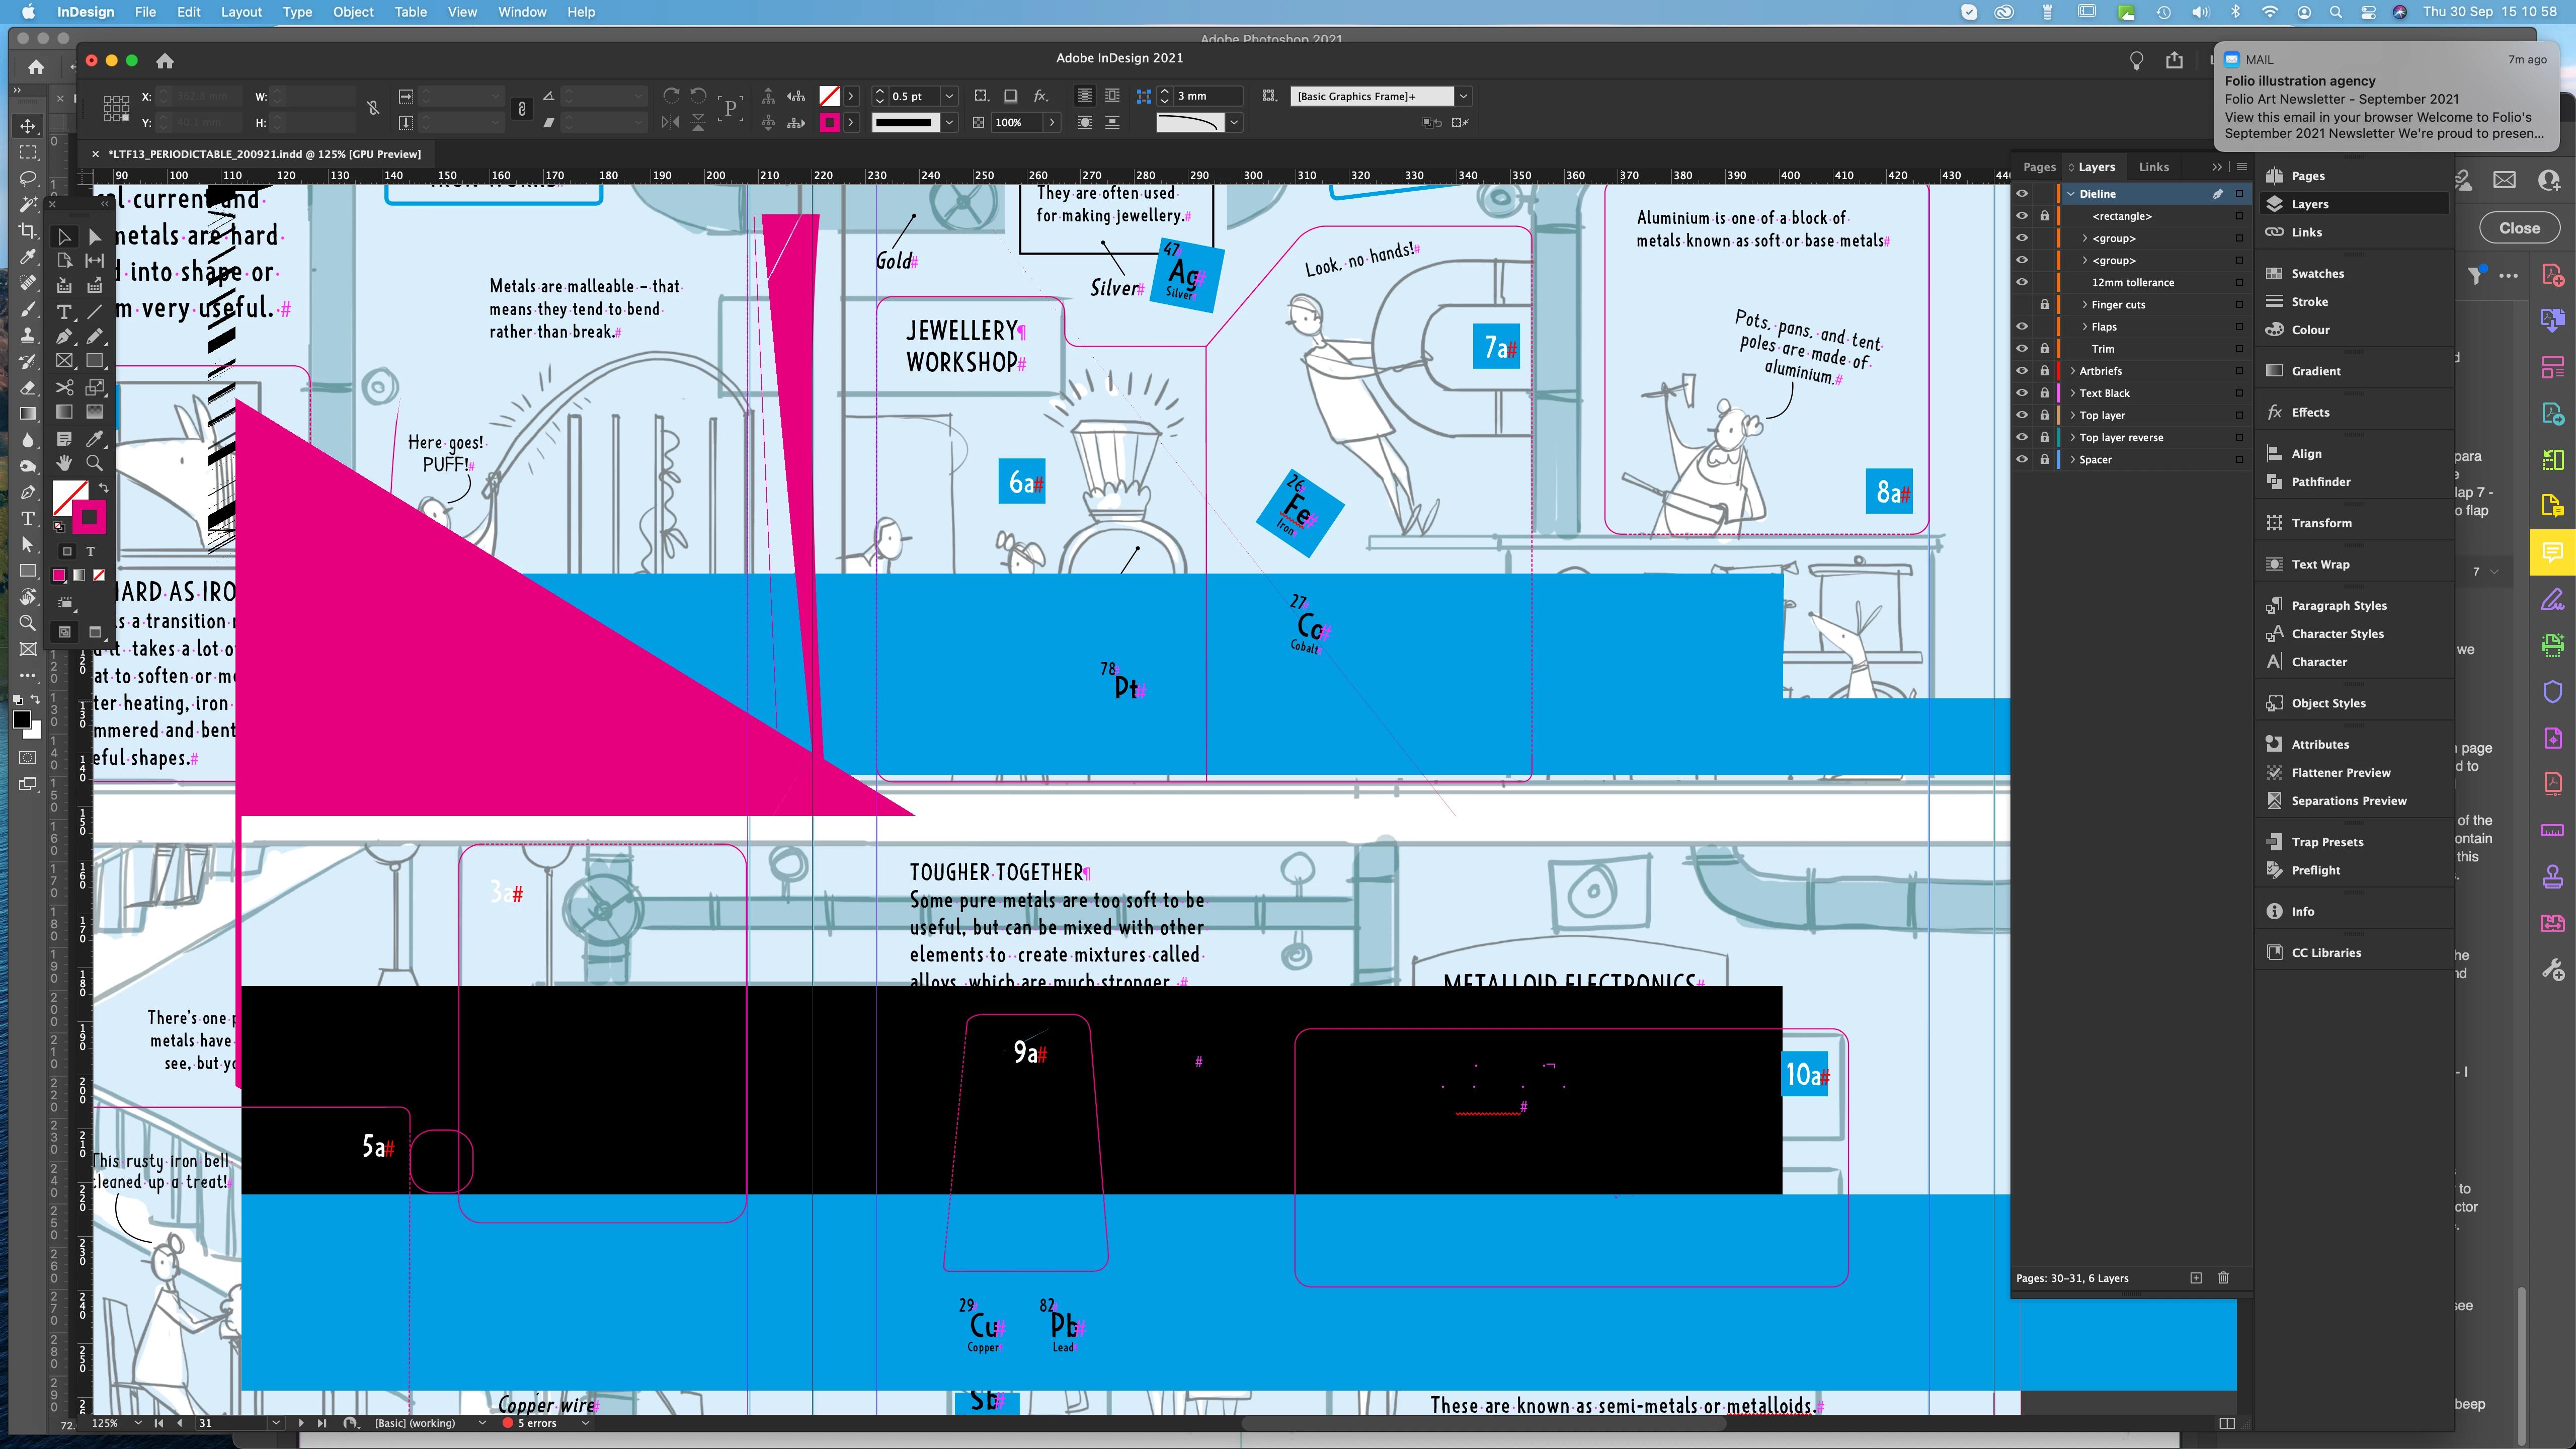This screenshot has height=1449, width=2576.
Task: Toggle visibility of Top layer reverse
Action: [x=2022, y=437]
